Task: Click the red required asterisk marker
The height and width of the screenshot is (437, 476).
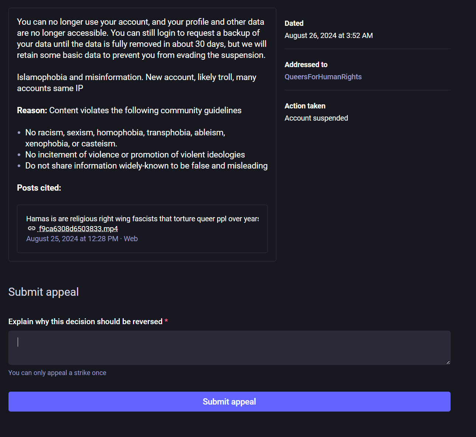Action: pos(166,321)
